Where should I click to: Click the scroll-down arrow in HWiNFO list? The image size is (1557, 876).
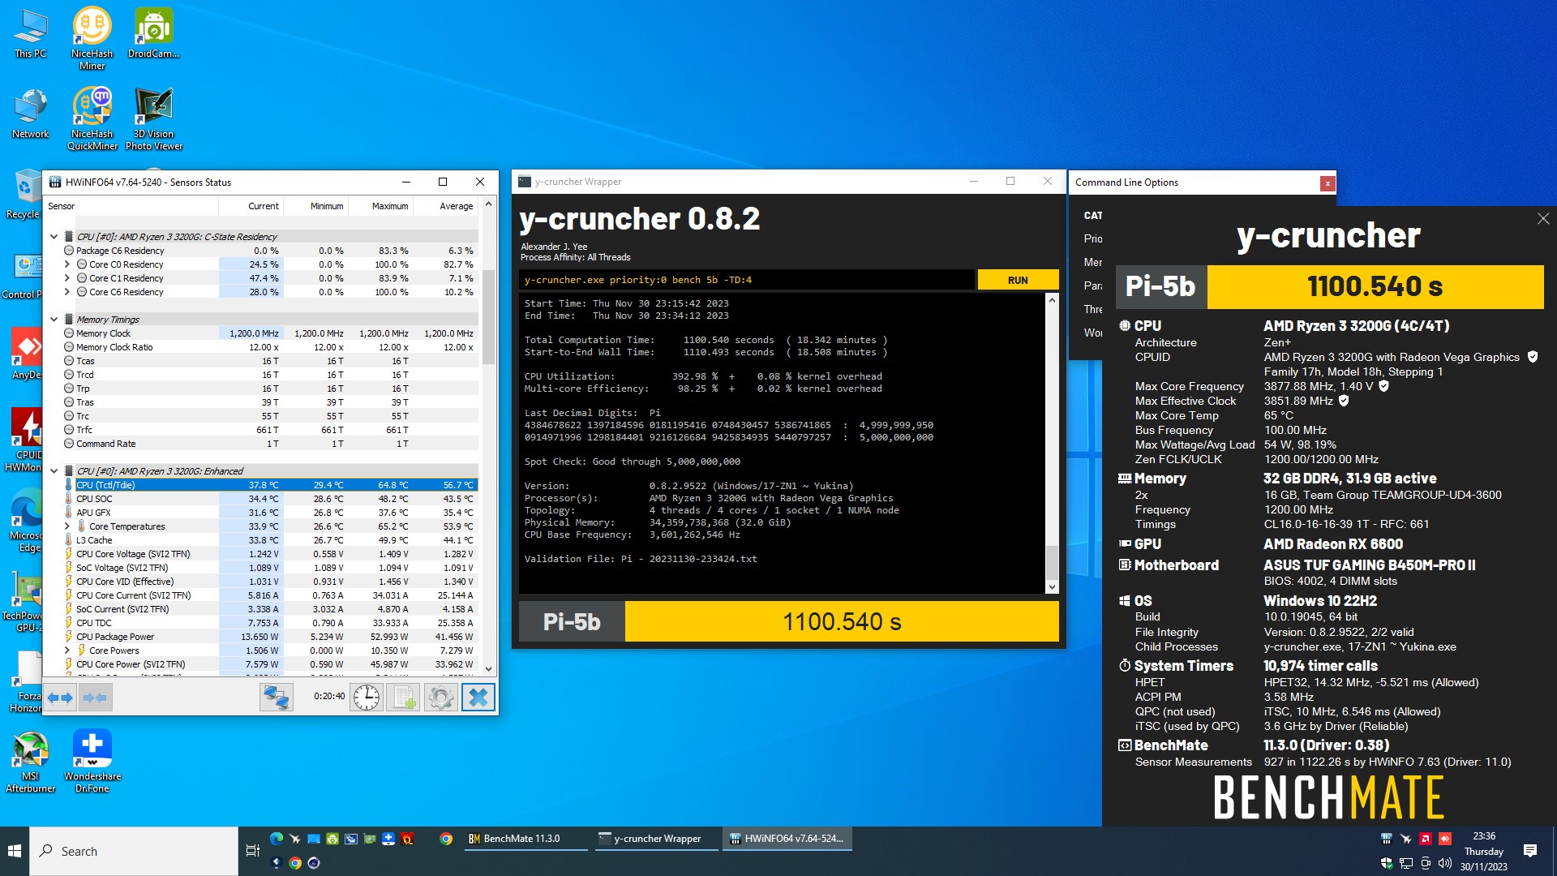coord(488,668)
